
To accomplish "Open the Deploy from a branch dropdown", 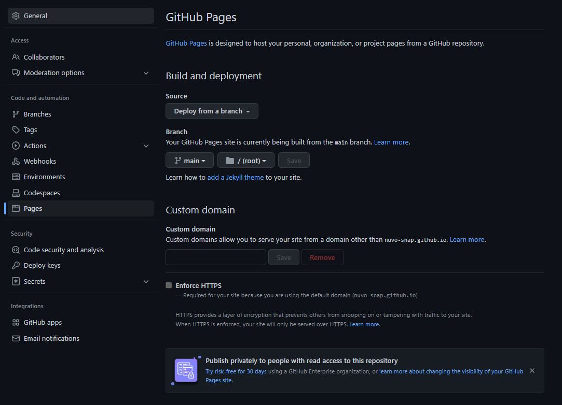I will 212,111.
